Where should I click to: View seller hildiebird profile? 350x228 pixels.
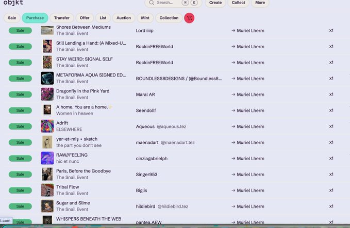pyautogui.click(x=145, y=207)
